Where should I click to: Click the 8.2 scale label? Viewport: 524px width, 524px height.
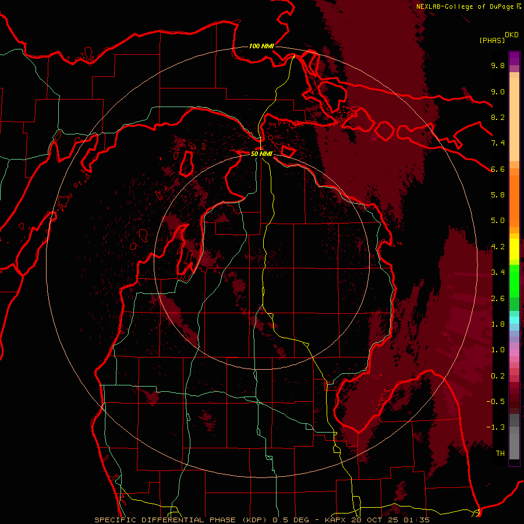click(498, 117)
